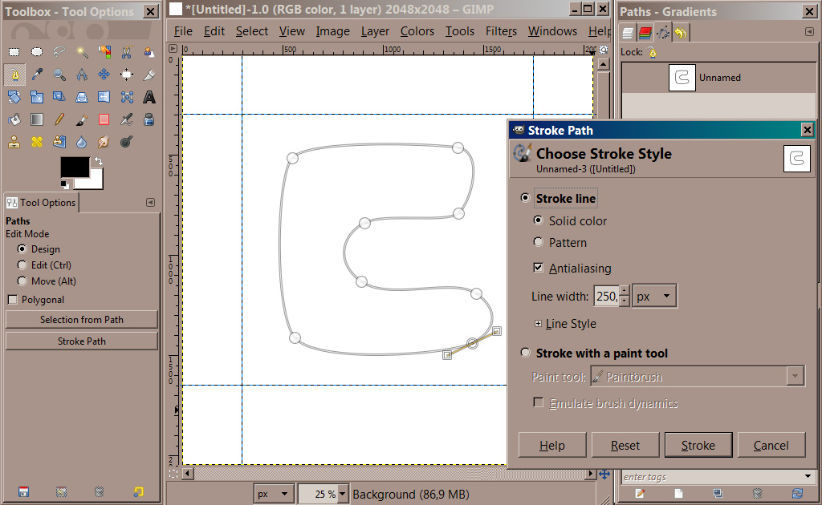Select the Select by Color tool
The image size is (822, 505).
tap(104, 52)
